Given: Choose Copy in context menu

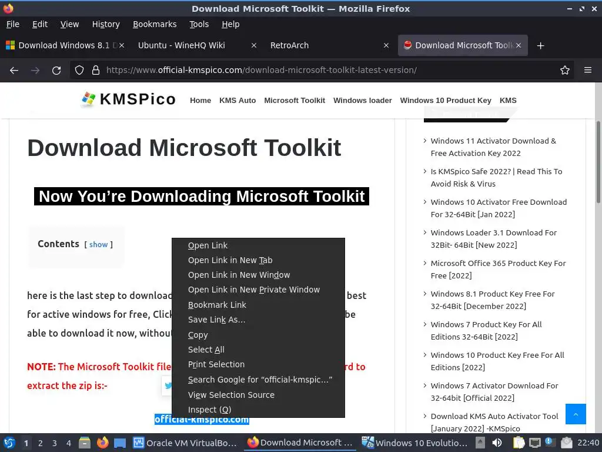Looking at the screenshot, I should click(258, 335).
